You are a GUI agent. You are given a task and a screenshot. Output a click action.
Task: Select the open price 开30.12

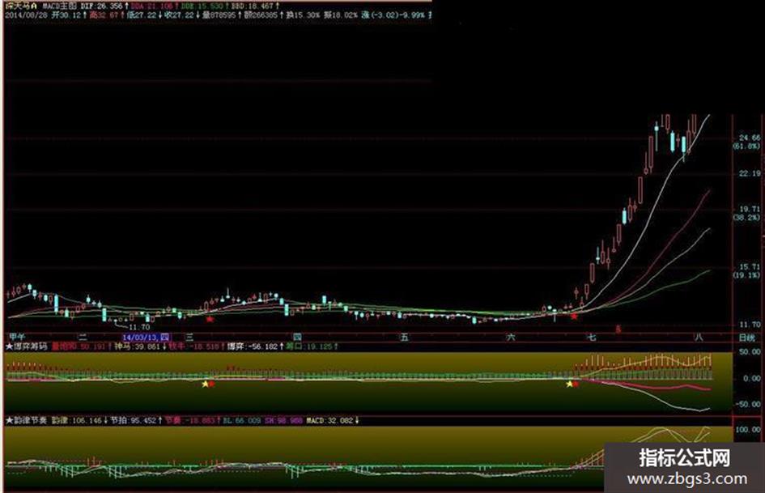68,15
